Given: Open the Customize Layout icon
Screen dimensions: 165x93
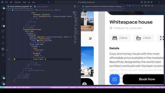Looking at the screenshot, I should click(x=152, y=2).
